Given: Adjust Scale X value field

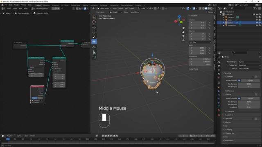Looking at the screenshot, I should point(197,48).
